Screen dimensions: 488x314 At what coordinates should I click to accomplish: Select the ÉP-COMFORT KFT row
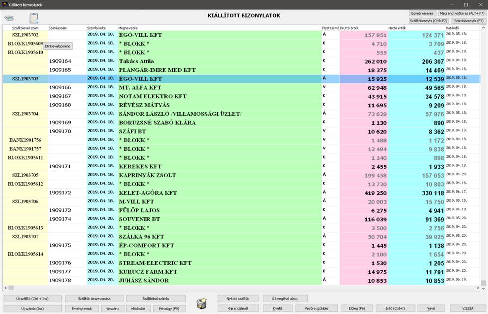(x=242, y=245)
